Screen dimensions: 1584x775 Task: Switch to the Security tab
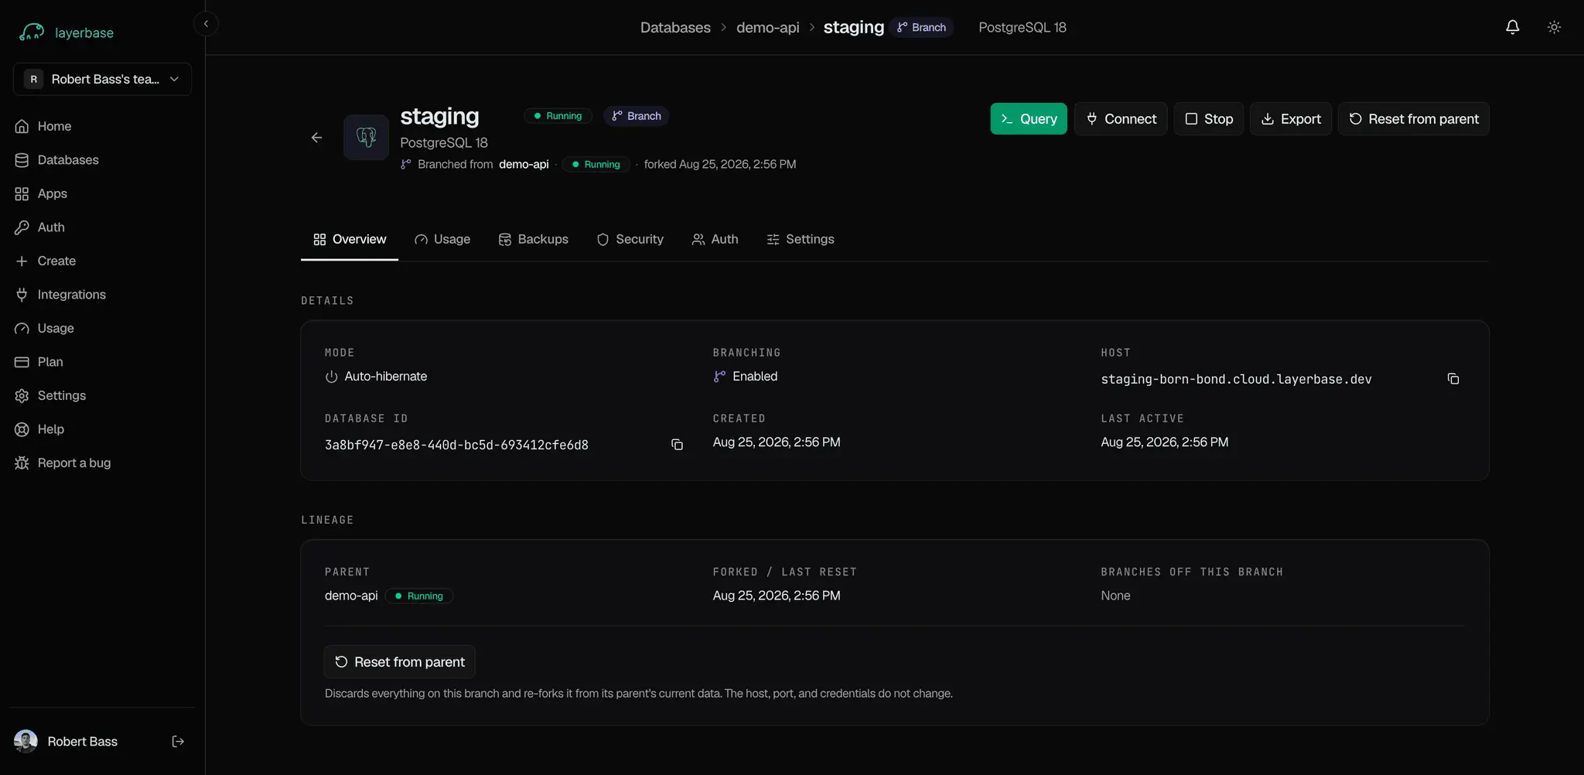(630, 240)
